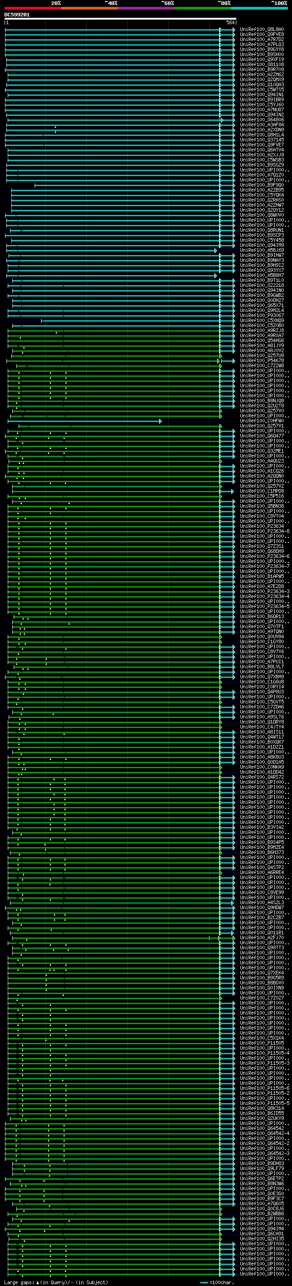
Task: Click the white DC599201 query length bar
Action: 120,18
